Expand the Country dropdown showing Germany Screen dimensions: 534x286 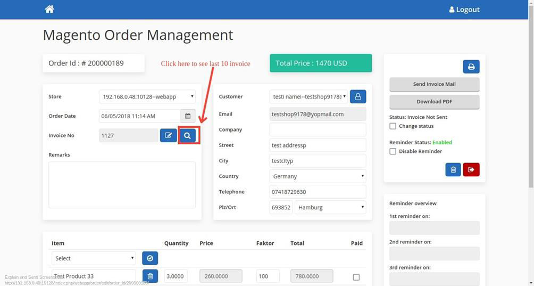click(318, 176)
